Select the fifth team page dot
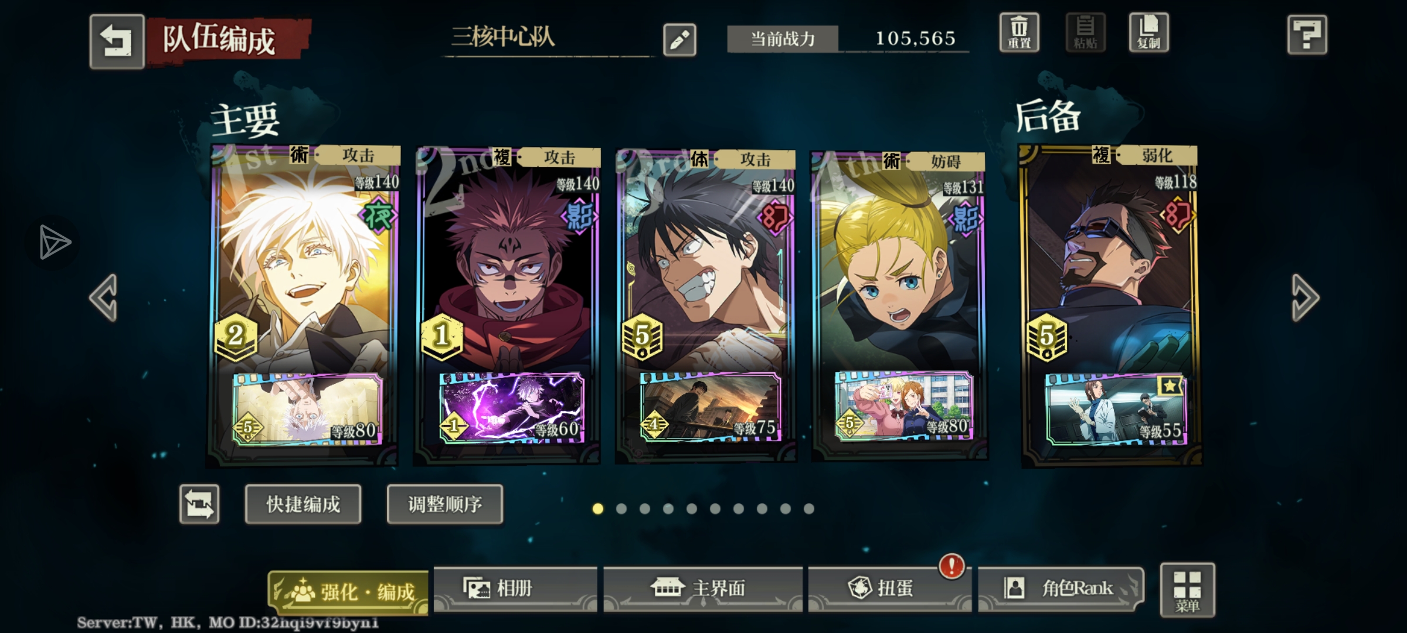The height and width of the screenshot is (633, 1407). tap(692, 509)
